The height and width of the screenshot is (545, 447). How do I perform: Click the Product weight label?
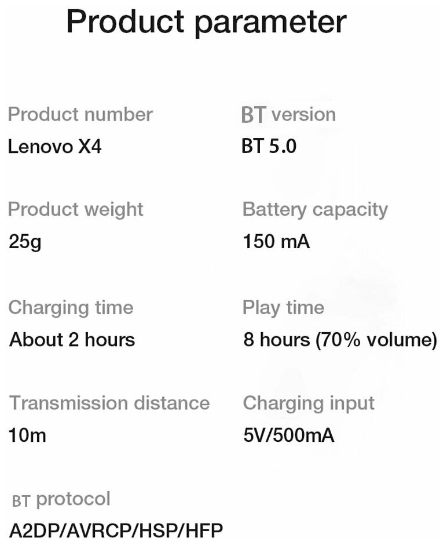(75, 209)
